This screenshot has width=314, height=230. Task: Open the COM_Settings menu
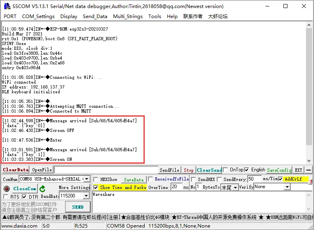38,16
